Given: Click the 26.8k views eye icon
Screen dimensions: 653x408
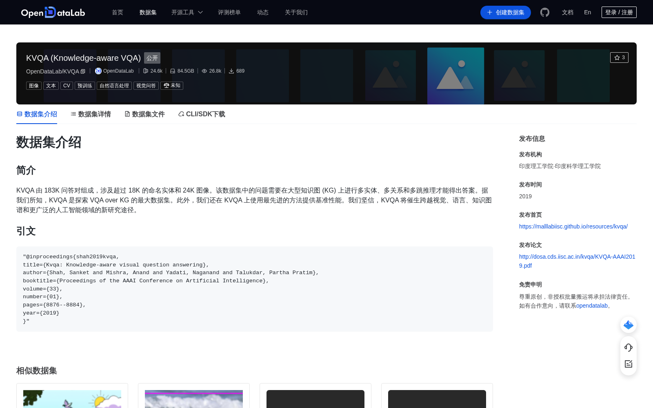Looking at the screenshot, I should click(204, 71).
